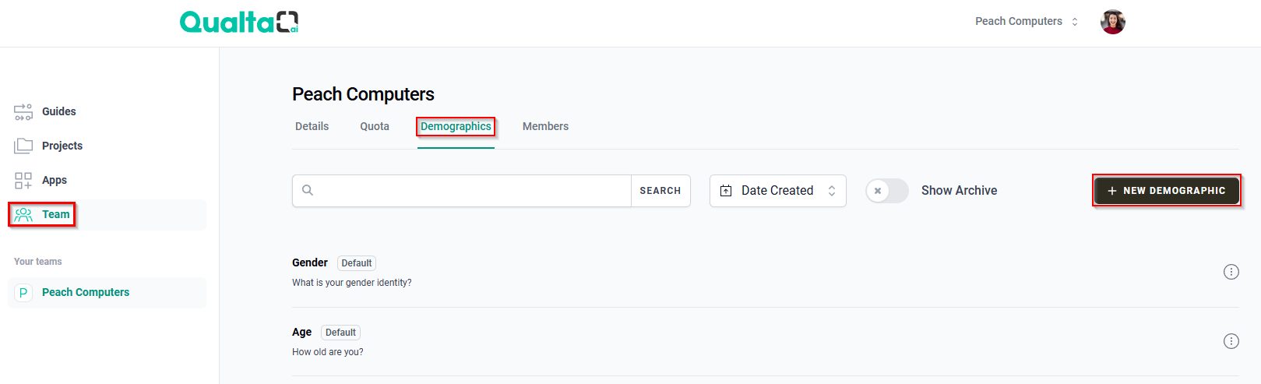The height and width of the screenshot is (384, 1261).
Task: Click the Show Archive label
Action: pos(959,191)
